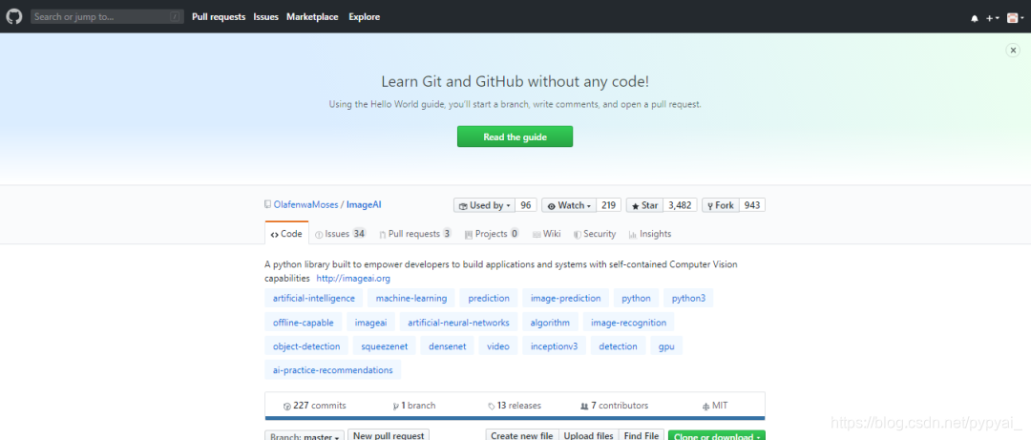This screenshot has height=440, width=1031.
Task: Switch to repo Pull requests tab
Action: (415, 234)
